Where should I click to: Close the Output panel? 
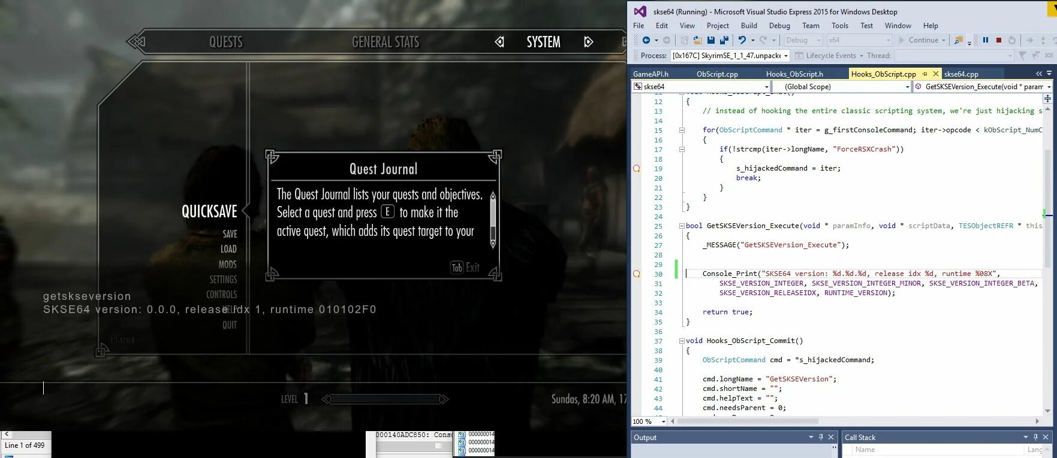[831, 437]
